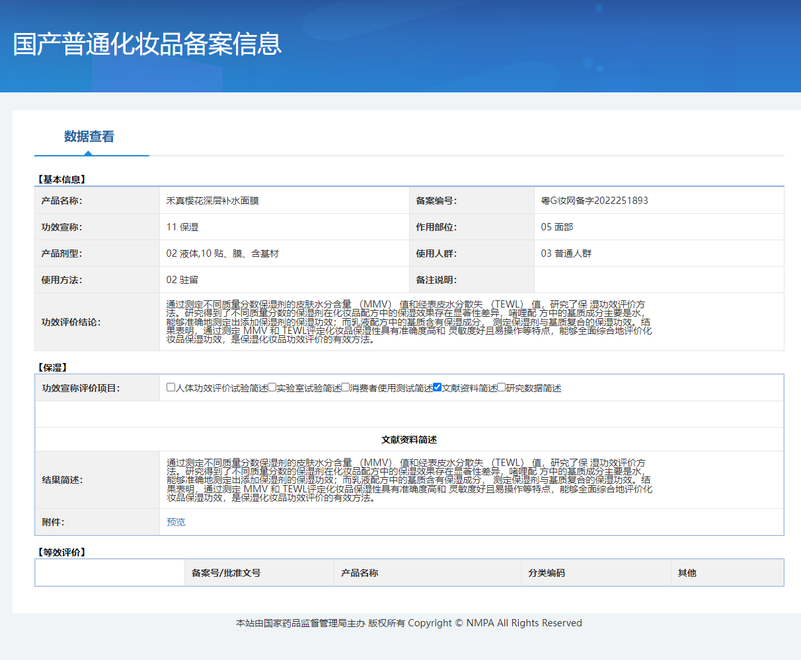Click the 产品名称 column header in 等效评价
Viewport: 801px width, 660px height.
[x=360, y=573]
